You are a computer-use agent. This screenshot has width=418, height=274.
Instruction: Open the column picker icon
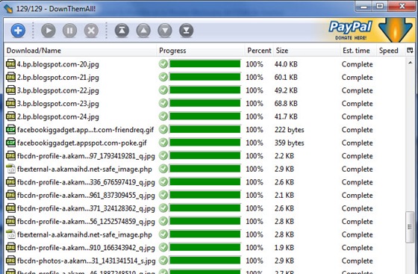tap(410, 50)
